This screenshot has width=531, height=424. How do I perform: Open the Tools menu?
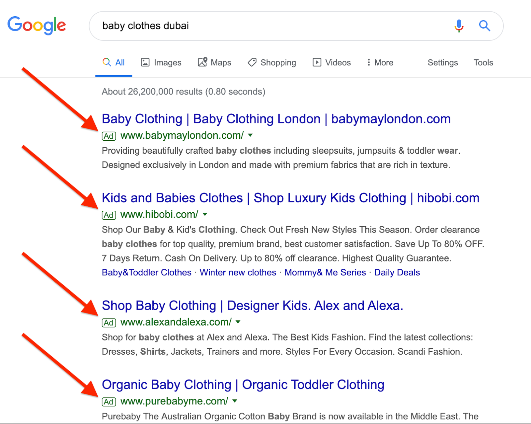click(x=483, y=63)
